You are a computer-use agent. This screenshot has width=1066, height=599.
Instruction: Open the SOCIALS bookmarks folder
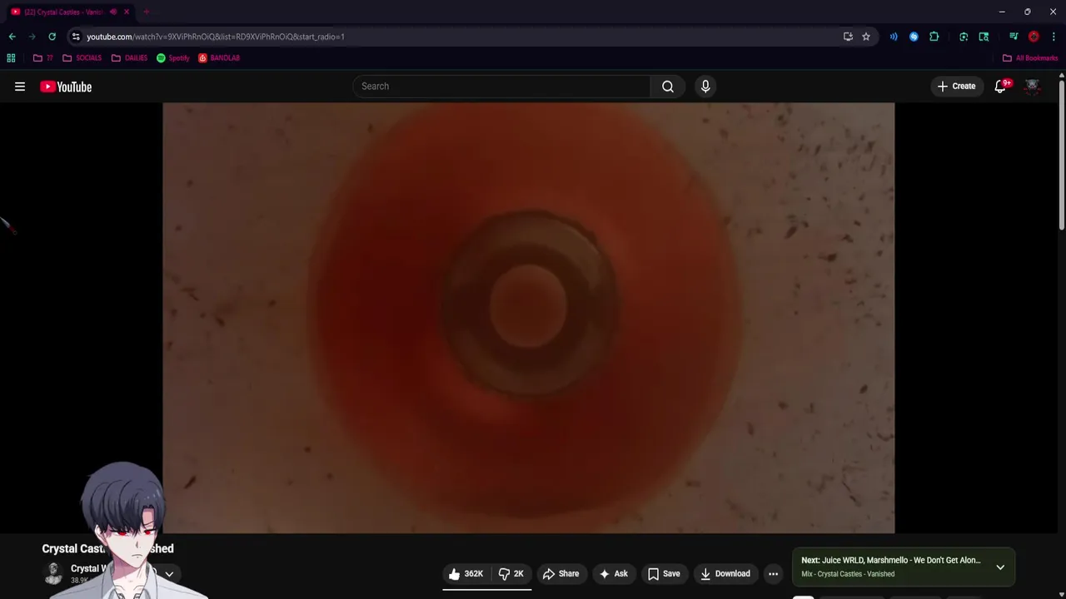[82, 58]
